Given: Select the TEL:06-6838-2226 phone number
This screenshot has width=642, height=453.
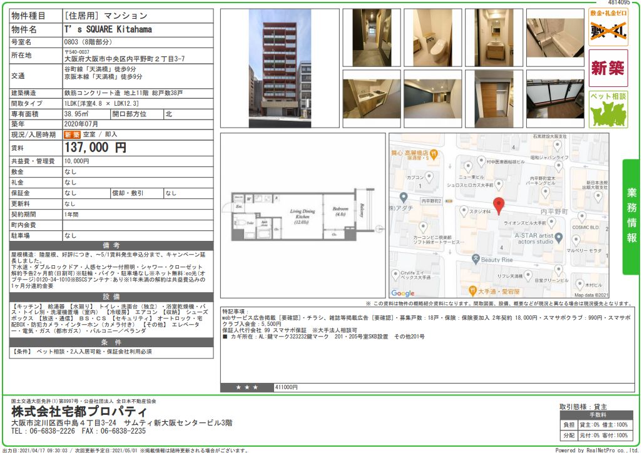Looking at the screenshot, I should click(x=43, y=431).
